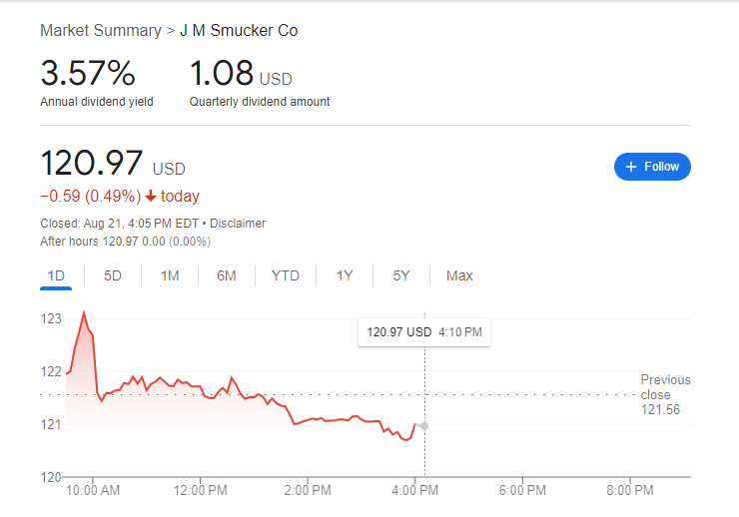Click the 120.97 USD stock price

point(92,164)
